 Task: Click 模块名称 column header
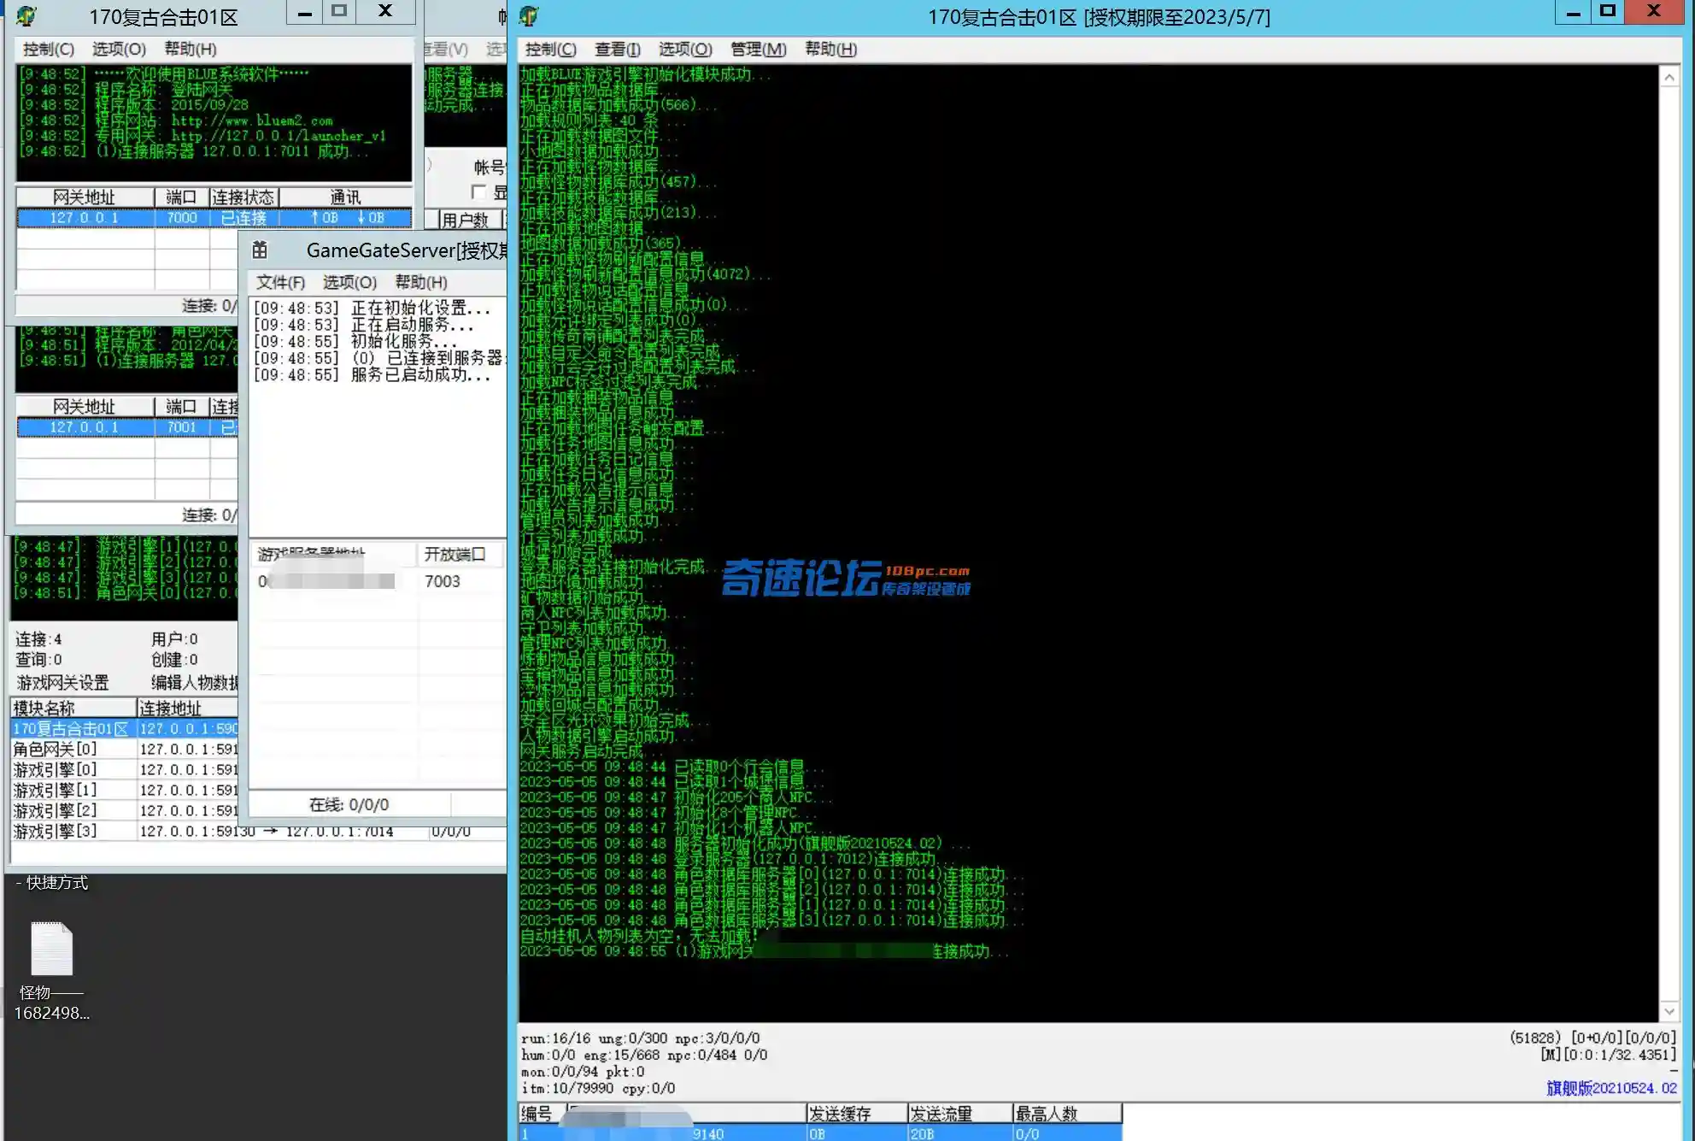click(x=73, y=709)
